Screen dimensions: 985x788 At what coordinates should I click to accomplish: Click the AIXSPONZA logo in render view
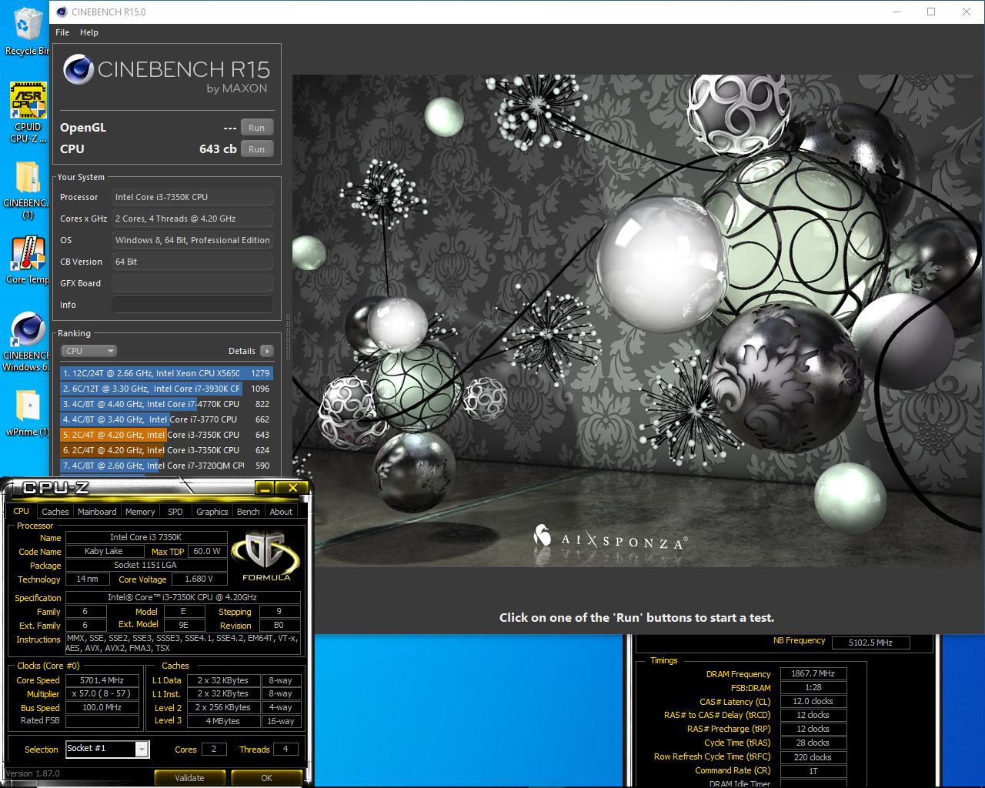pyautogui.click(x=610, y=537)
